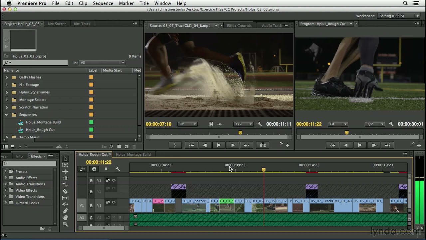The image size is (426, 240).
Task: Mute audio track A1
Action: [113, 218]
